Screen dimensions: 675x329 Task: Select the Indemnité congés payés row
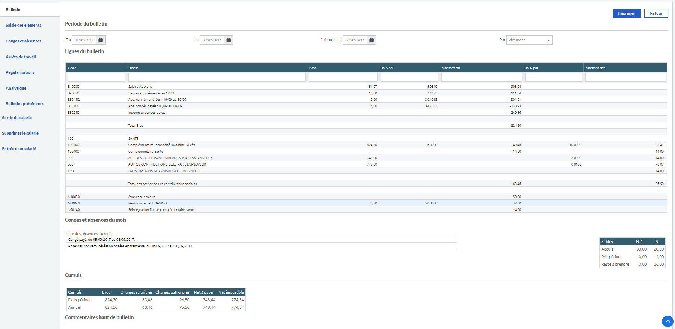click(366, 113)
